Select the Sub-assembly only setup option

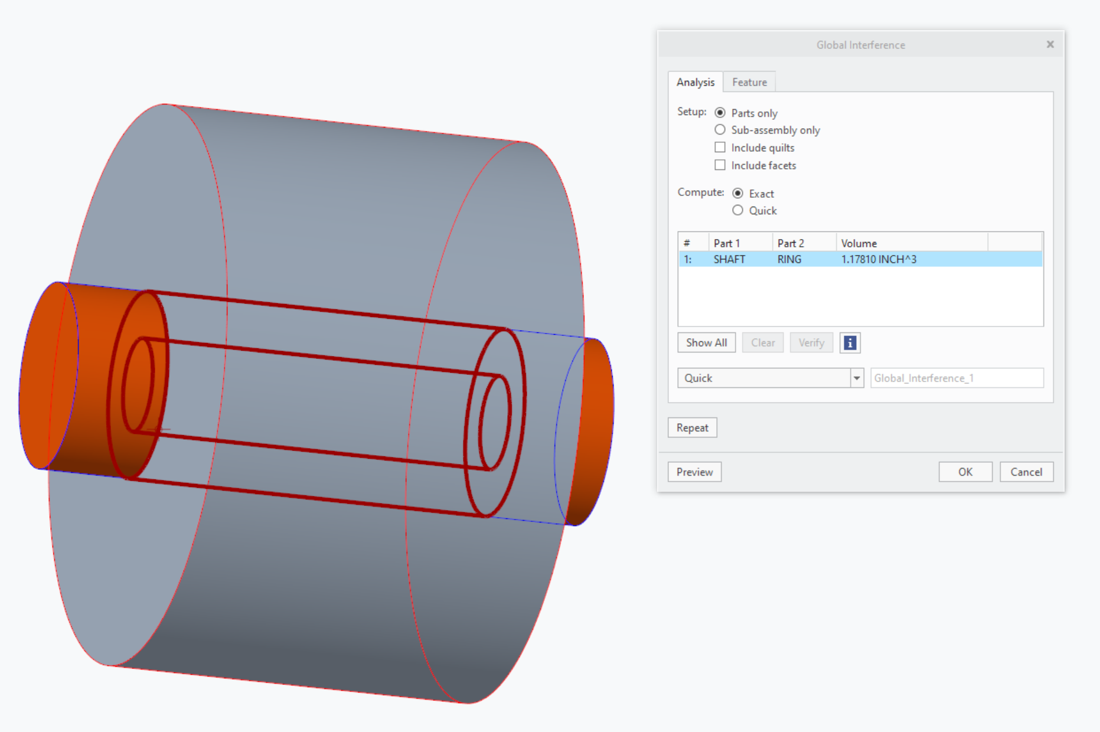point(720,130)
